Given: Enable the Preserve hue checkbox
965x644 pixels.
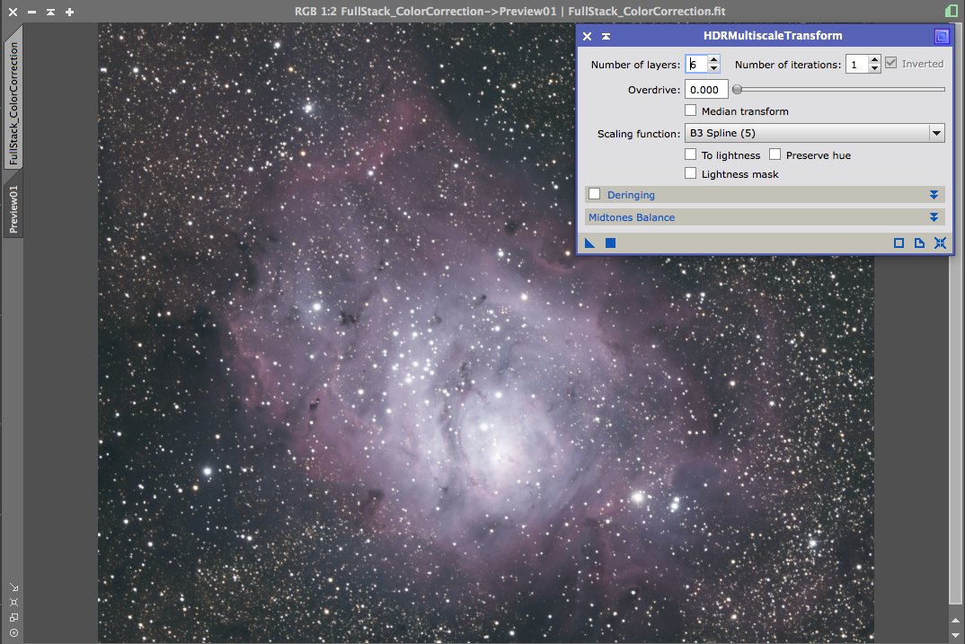Looking at the screenshot, I should [x=775, y=154].
